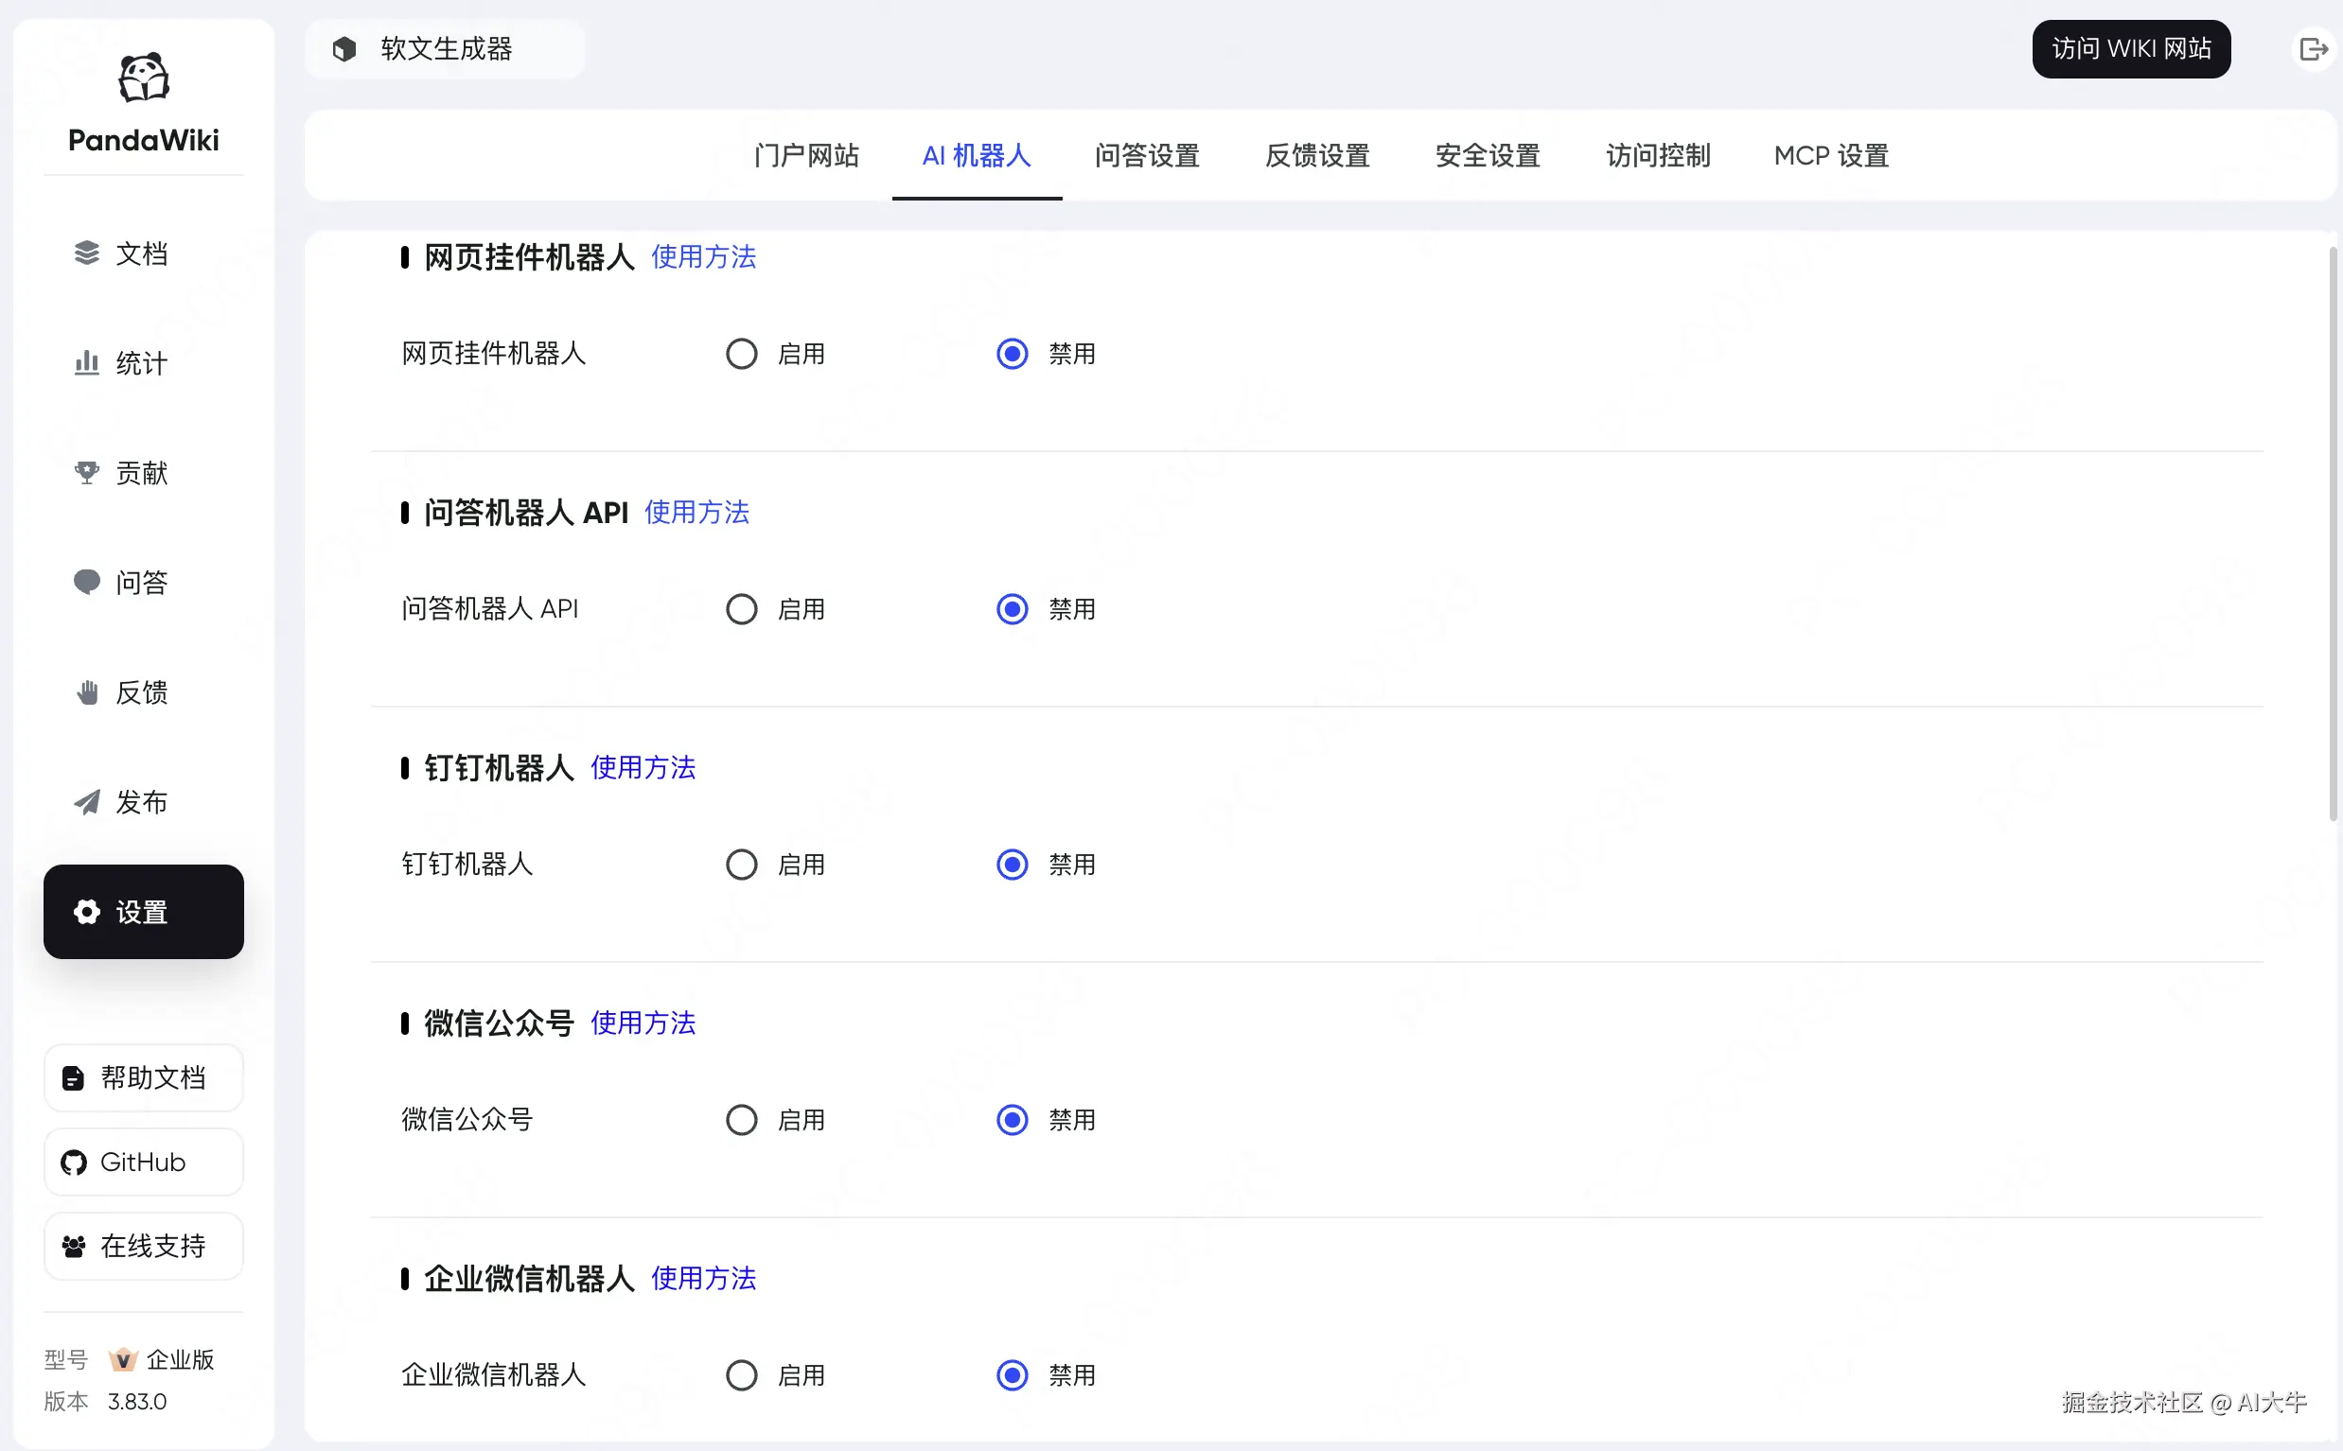Open the 问答 chat bubble icon
The height and width of the screenshot is (1451, 2343).
(86, 583)
